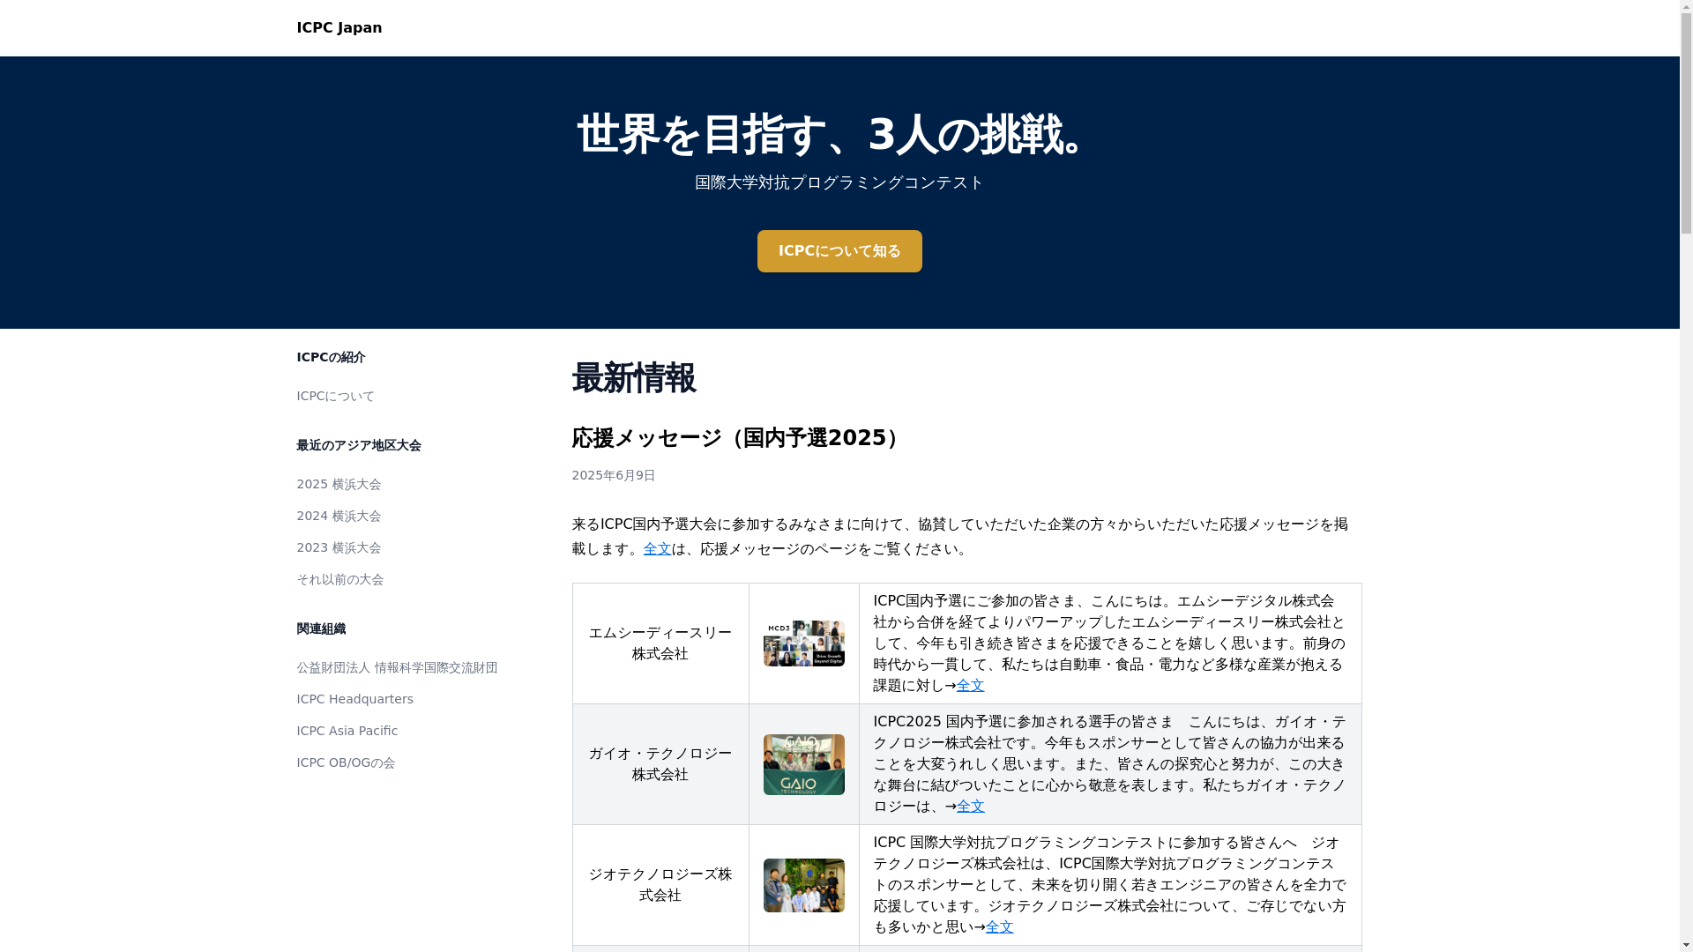This screenshot has width=1693, height=952.
Task: Click the 応援メッセージ（国内予選2025） heading
Action: pyautogui.click(x=738, y=438)
